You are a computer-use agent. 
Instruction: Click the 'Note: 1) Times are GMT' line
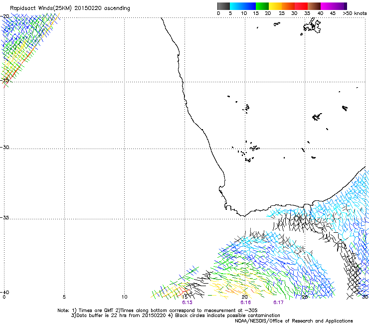click(158, 311)
